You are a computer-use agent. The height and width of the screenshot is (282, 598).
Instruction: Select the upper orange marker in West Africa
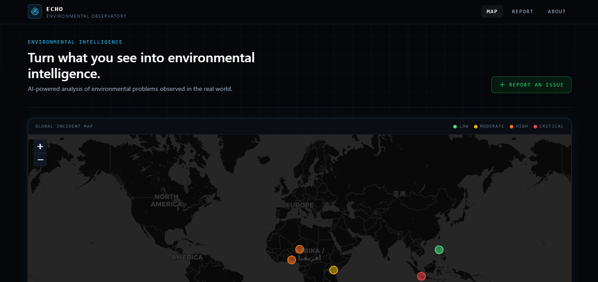click(x=300, y=249)
